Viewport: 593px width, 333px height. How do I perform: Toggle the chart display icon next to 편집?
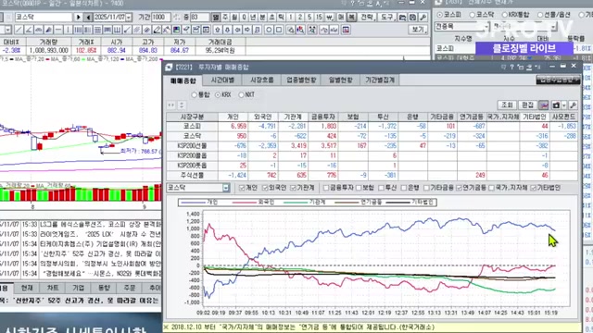point(544,105)
